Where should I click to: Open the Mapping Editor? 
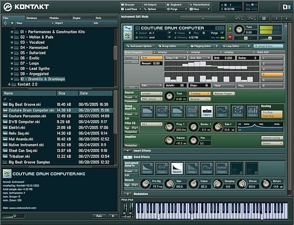pyautogui.click(x=204, y=46)
